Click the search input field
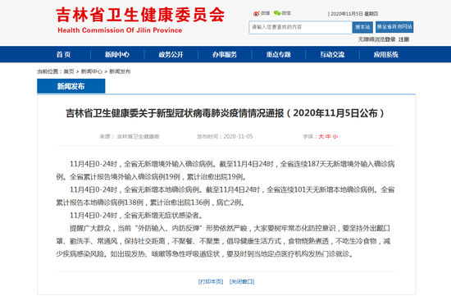Screen dimensions: 451x296 pyautogui.click(x=300, y=27)
